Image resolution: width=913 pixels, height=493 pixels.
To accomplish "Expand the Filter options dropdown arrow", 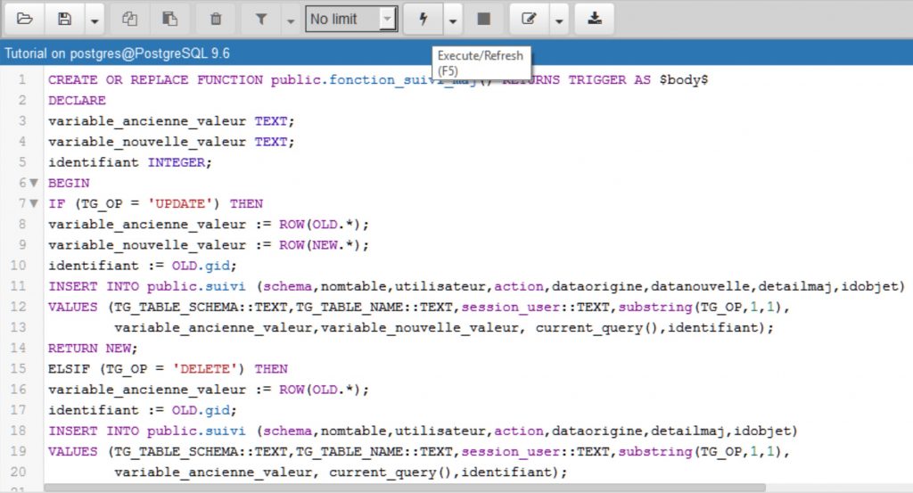I will coord(290,19).
